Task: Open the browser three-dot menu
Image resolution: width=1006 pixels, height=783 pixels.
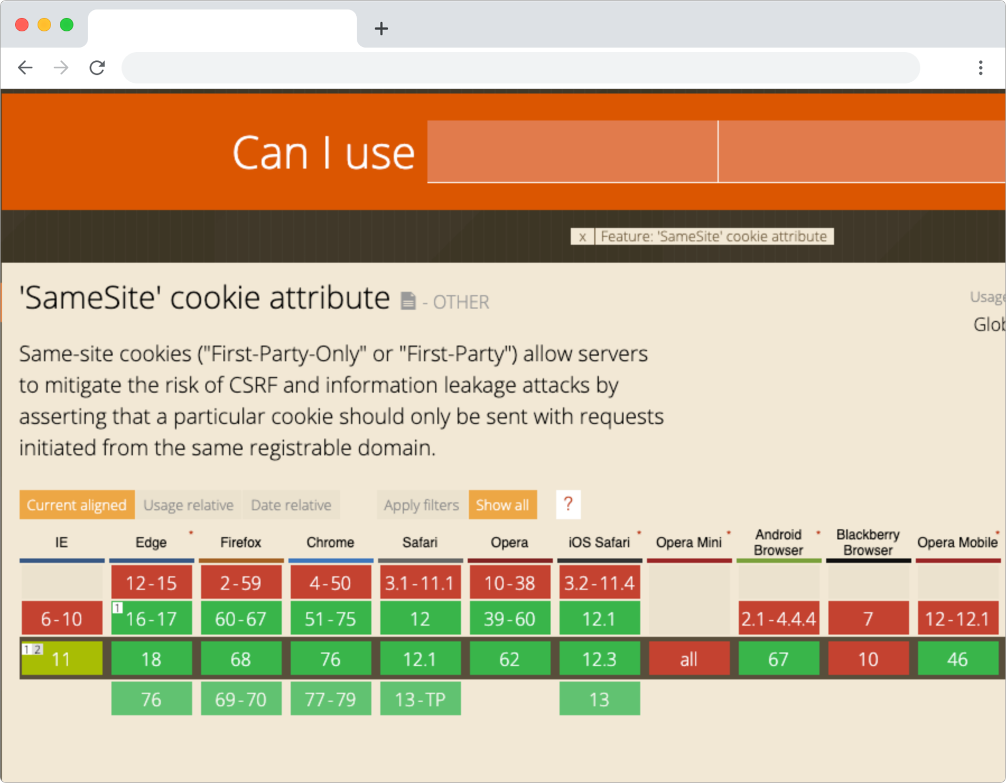Action: tap(980, 68)
